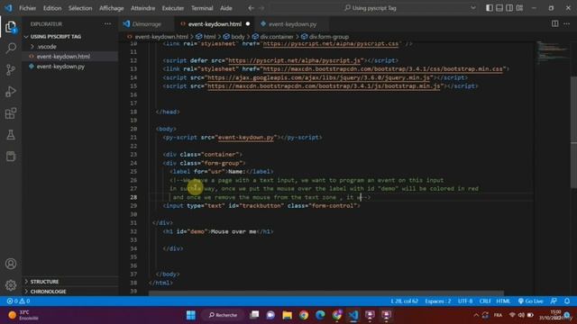This screenshot has width=577, height=324.
Task: Expand the .vscode folder
Action: 47,47
